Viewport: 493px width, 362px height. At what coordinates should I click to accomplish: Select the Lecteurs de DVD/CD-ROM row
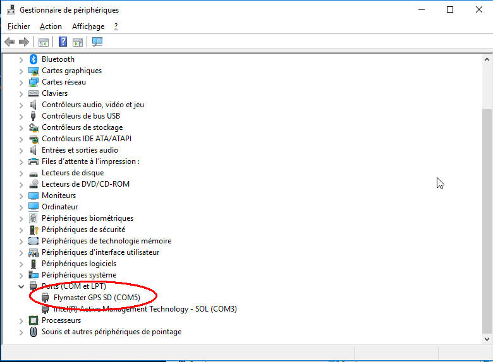tap(85, 184)
